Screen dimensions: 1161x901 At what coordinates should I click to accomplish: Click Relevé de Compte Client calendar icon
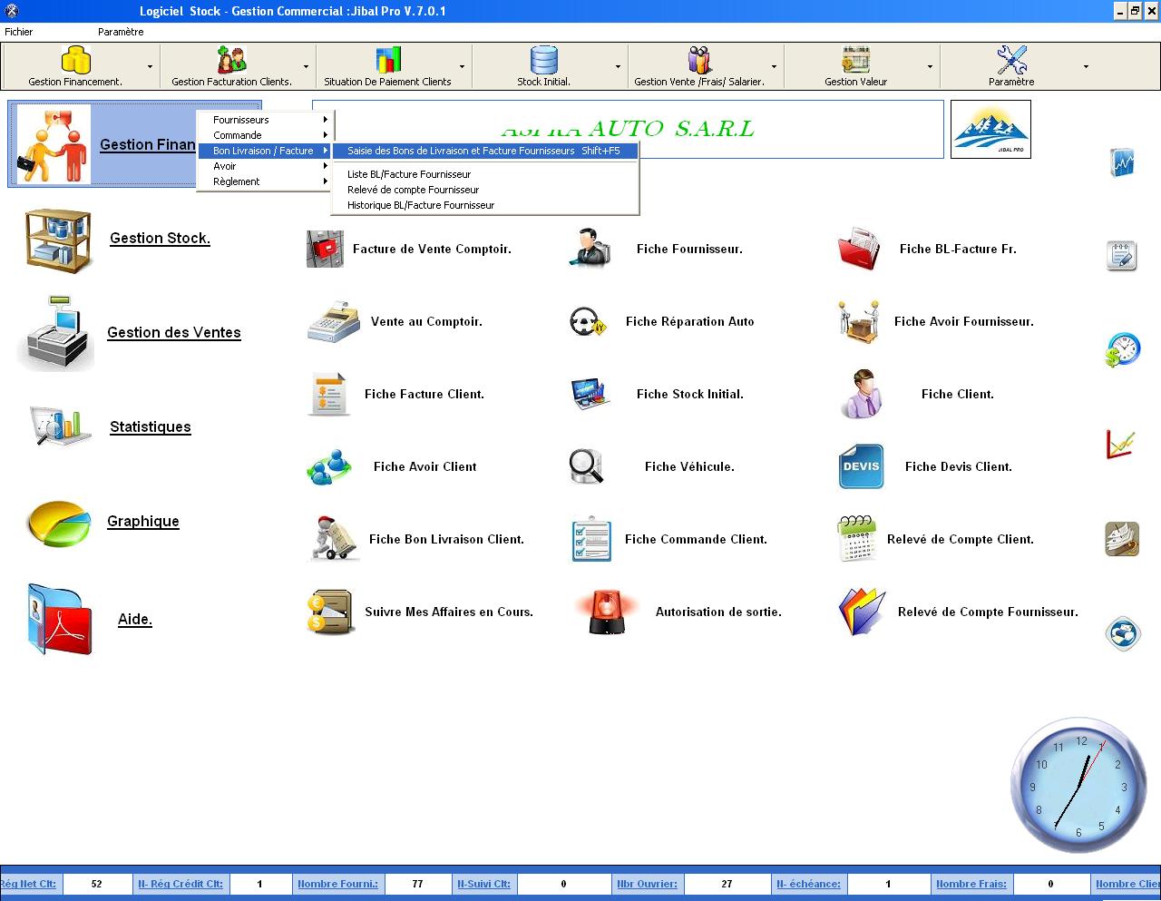click(857, 538)
